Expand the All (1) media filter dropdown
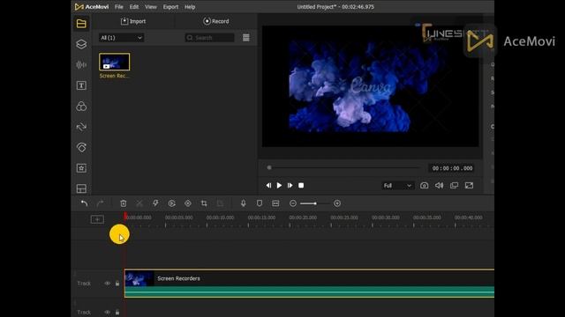Image resolution: width=565 pixels, height=317 pixels. point(122,38)
